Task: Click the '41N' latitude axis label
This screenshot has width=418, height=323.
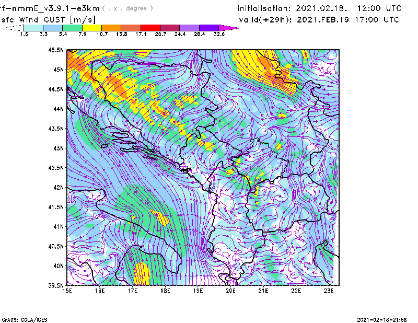Action: pos(59,227)
